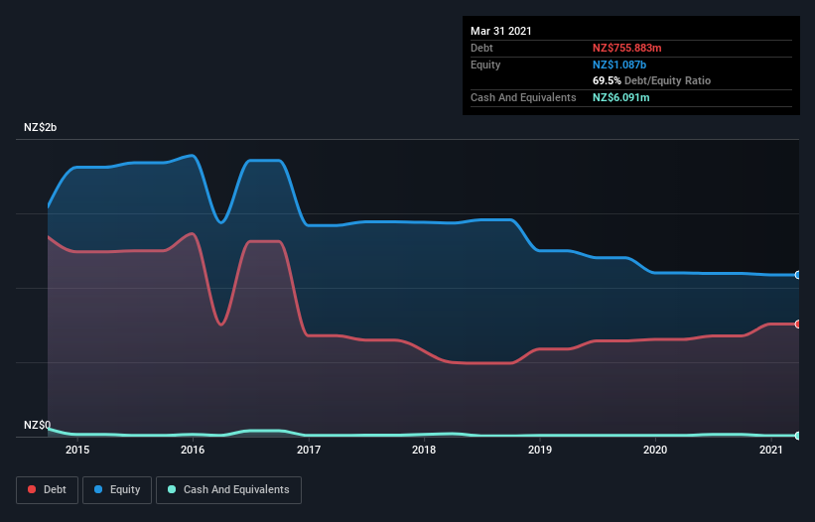The height and width of the screenshot is (522, 815).
Task: Click the 2021 x-axis label
Action: [770, 450]
